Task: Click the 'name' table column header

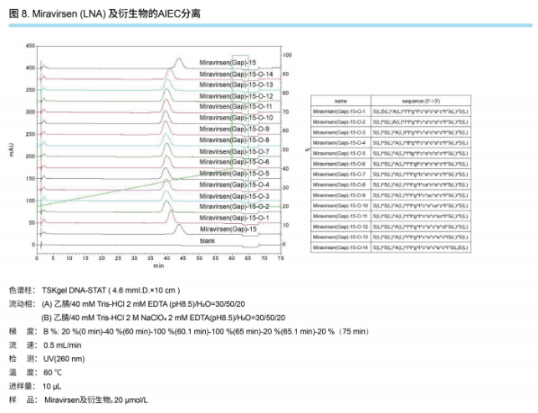Action: pyautogui.click(x=341, y=99)
